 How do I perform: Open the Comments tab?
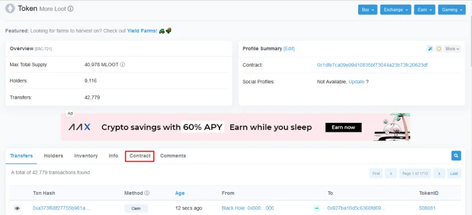click(173, 156)
